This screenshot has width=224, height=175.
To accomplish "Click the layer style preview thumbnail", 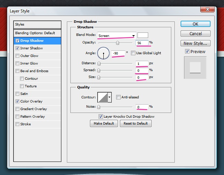I will pos(195,68).
